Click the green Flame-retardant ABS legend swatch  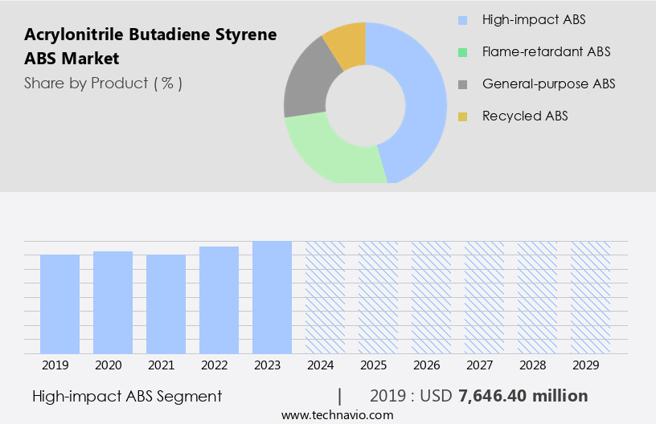pyautogui.click(x=462, y=52)
